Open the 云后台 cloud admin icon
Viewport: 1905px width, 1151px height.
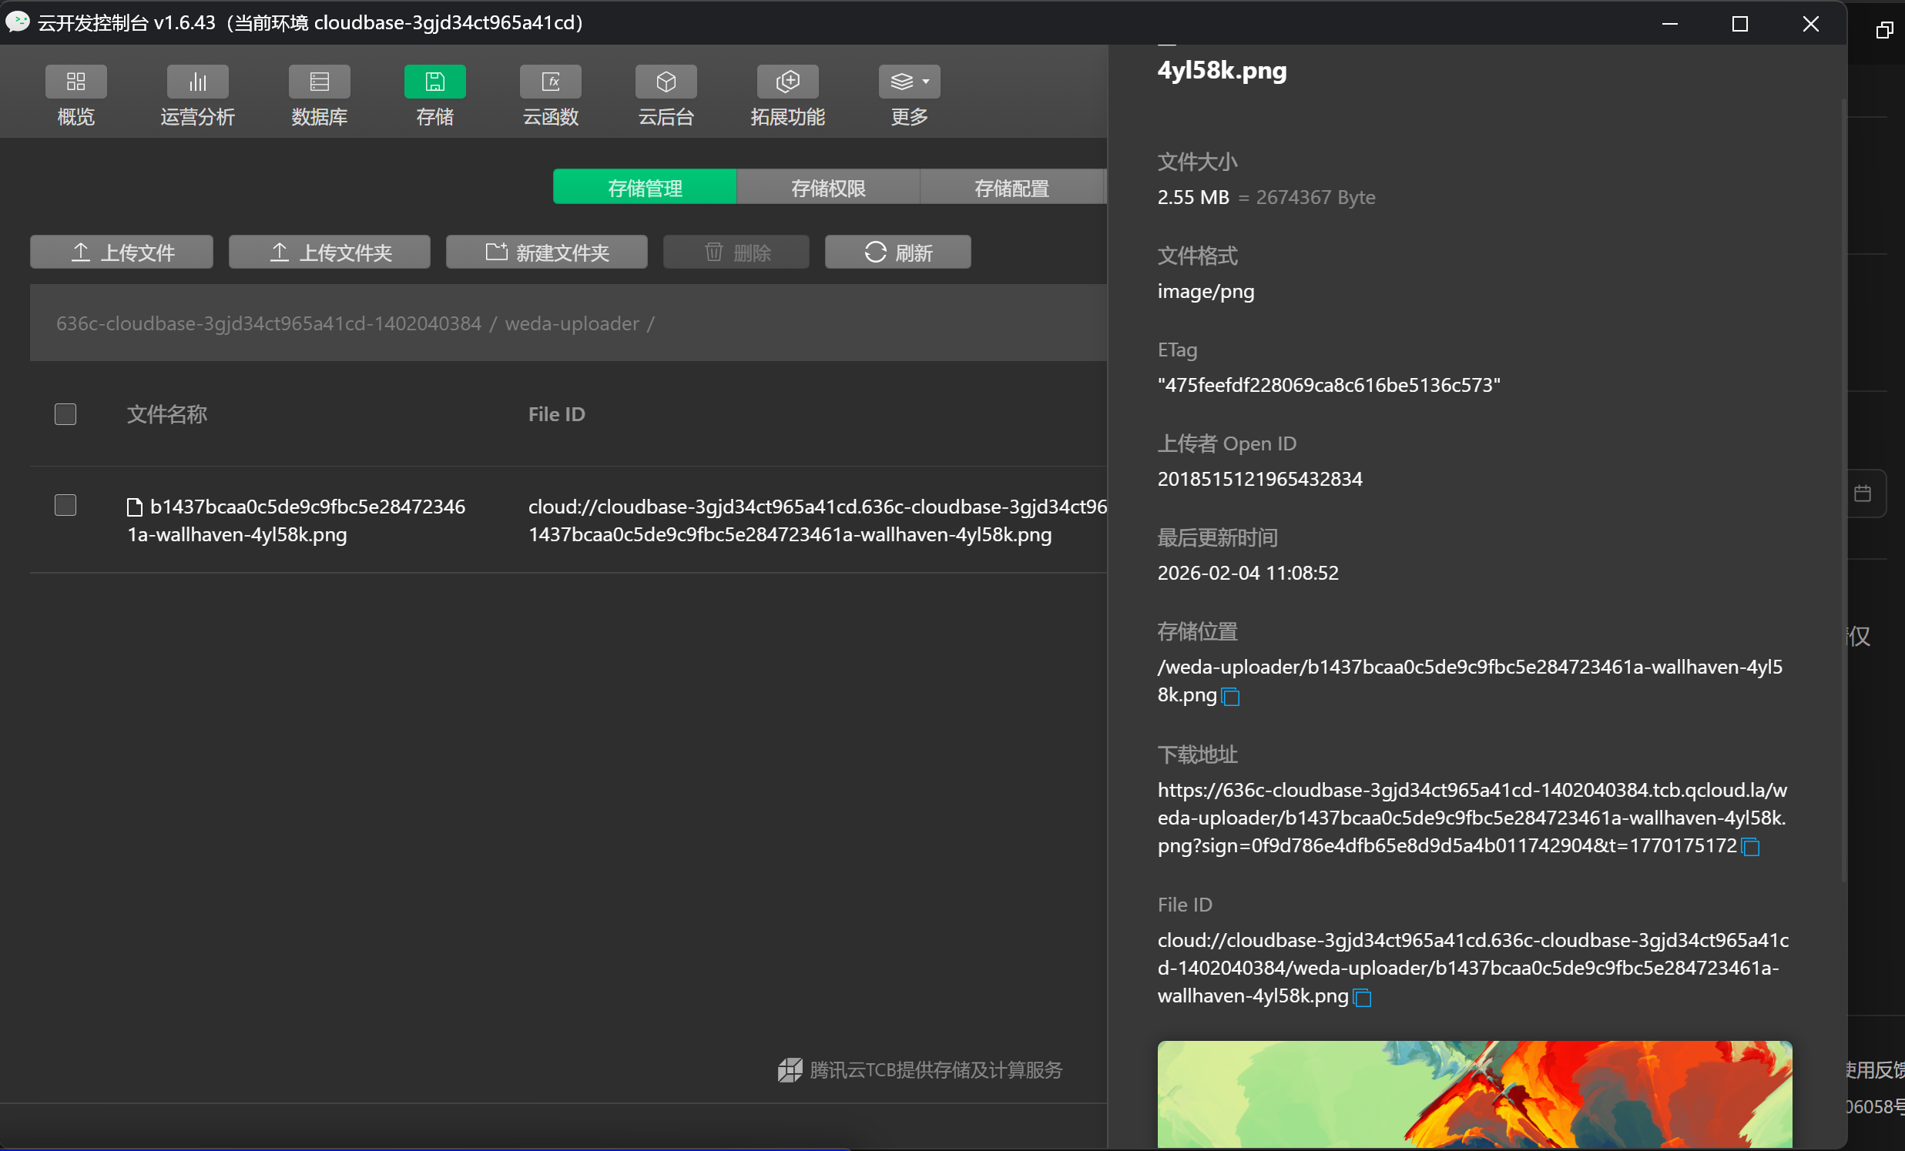(666, 82)
